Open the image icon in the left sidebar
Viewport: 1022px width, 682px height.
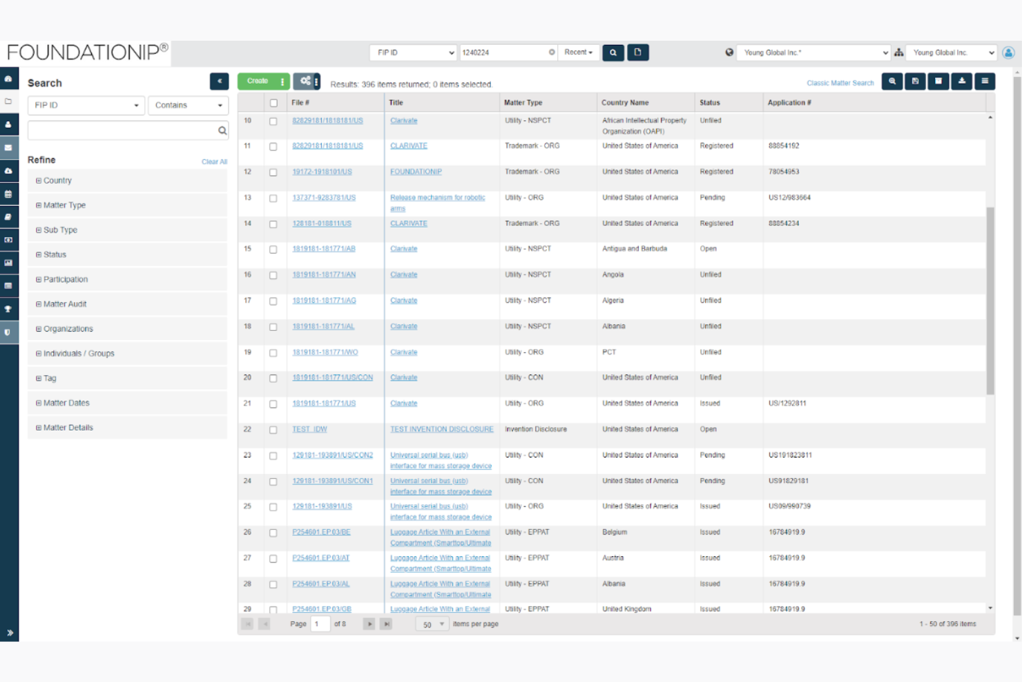click(8, 263)
